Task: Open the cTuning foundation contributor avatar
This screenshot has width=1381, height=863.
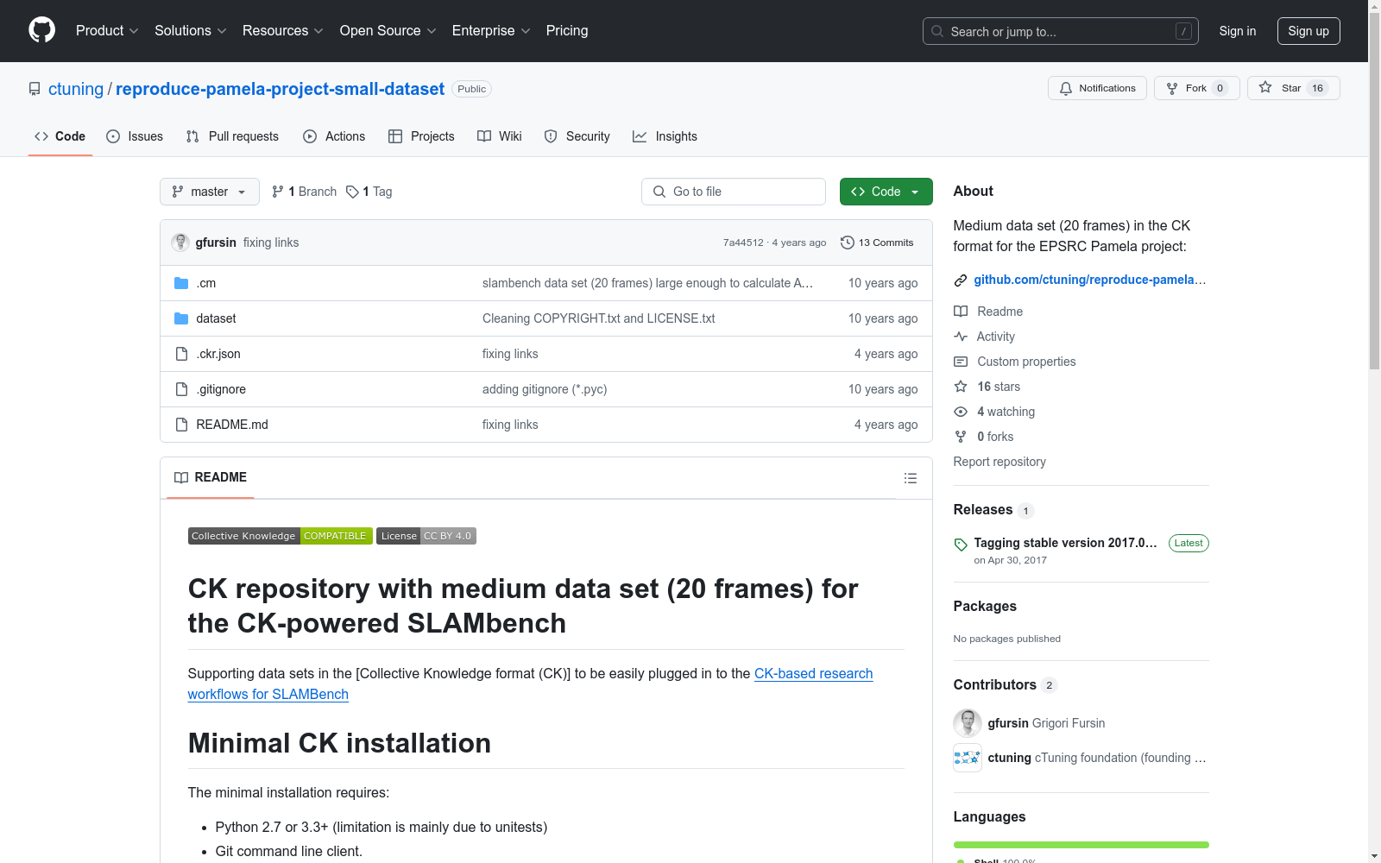Action: click(968, 758)
